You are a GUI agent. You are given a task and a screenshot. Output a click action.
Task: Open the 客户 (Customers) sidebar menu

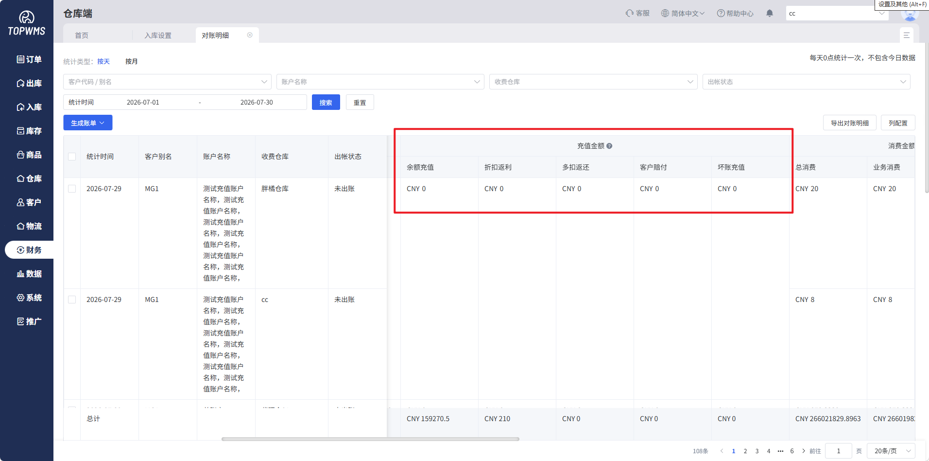pos(29,202)
